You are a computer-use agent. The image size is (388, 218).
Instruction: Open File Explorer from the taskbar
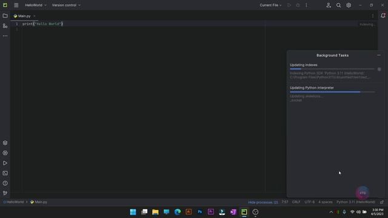[155, 212]
